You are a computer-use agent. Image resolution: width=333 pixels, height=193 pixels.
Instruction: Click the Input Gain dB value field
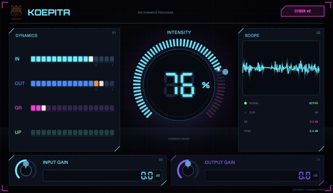tap(102, 175)
